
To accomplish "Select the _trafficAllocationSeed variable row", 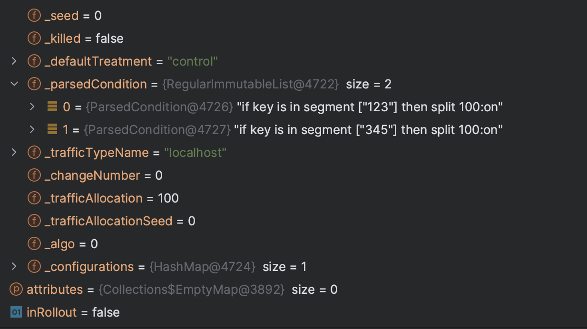I will [293, 221].
